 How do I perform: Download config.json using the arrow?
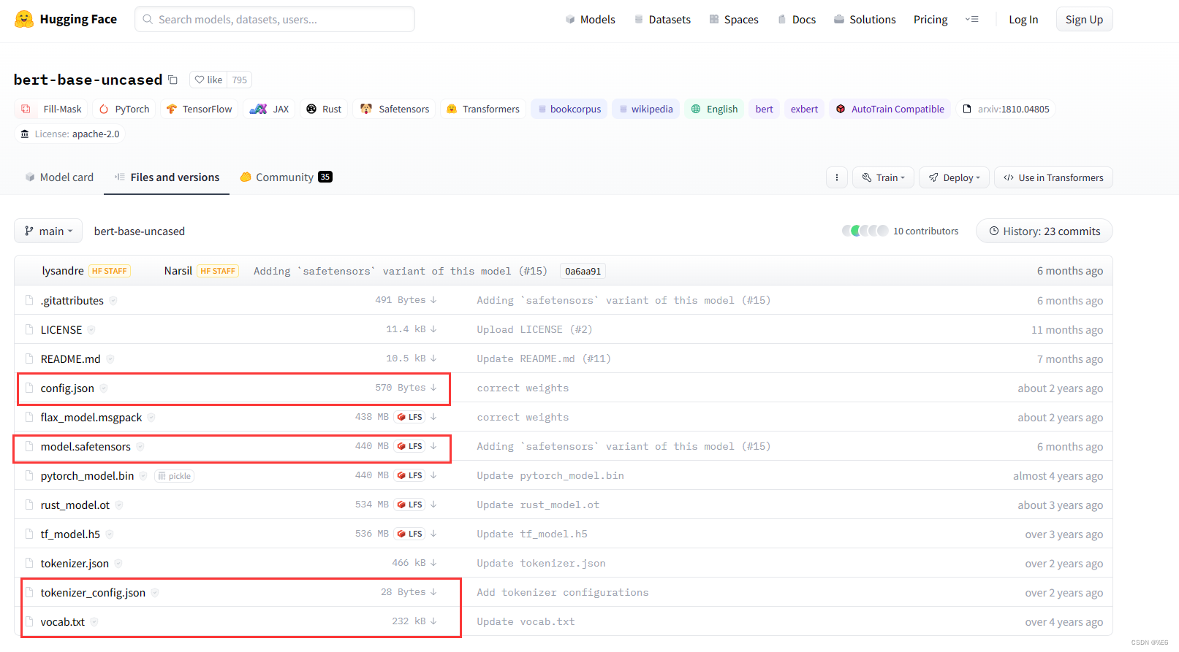(x=433, y=388)
